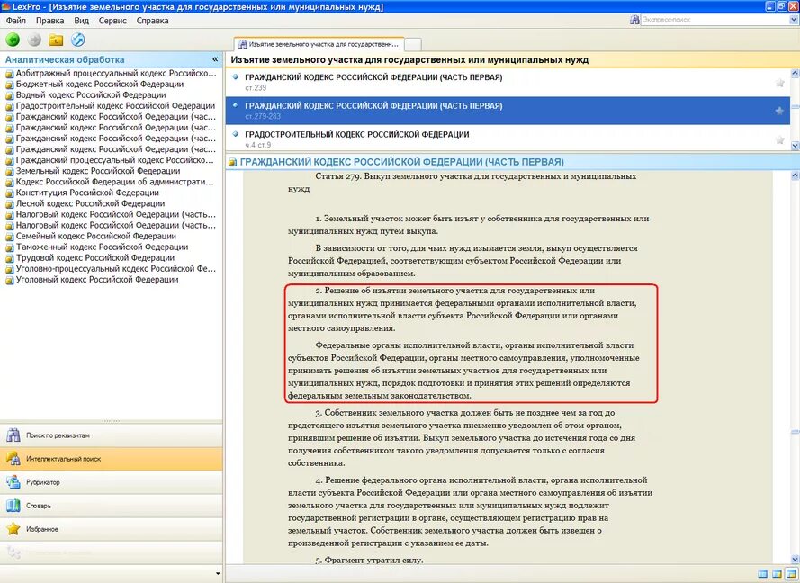
Task: Open the Вид menu
Action: [x=81, y=21]
